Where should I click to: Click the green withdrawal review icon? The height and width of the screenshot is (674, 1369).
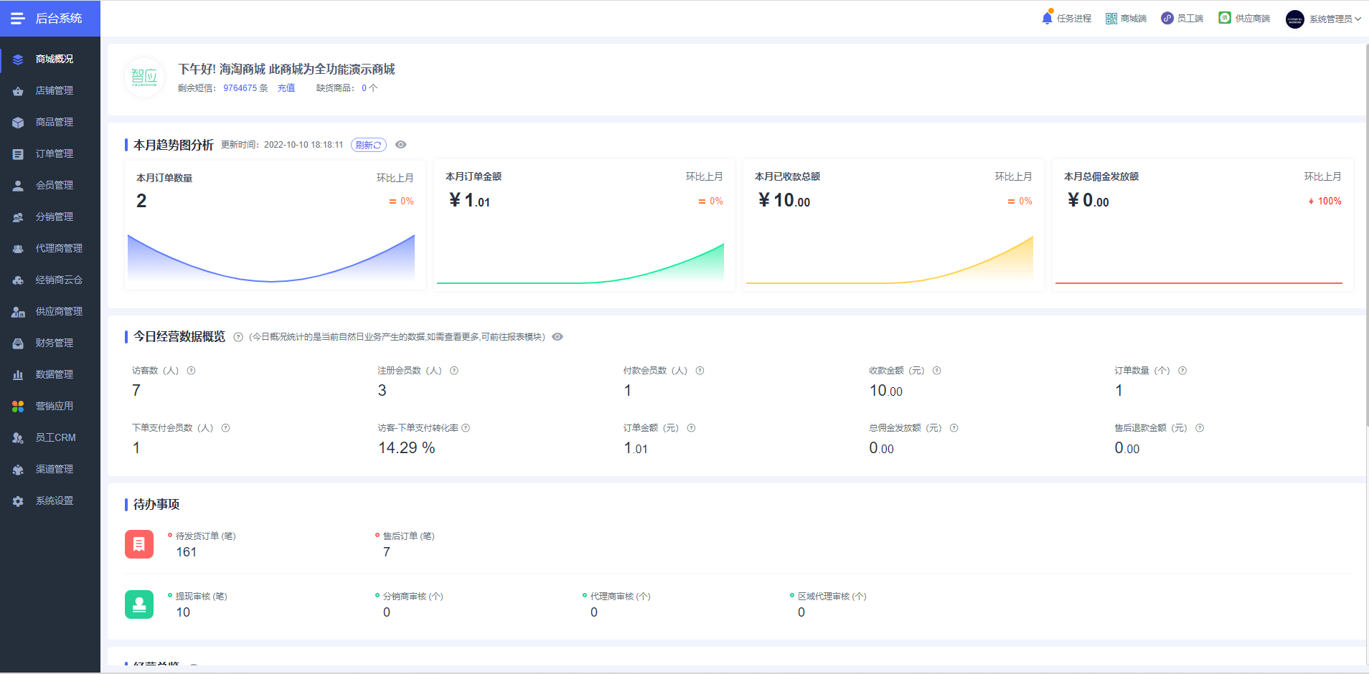pos(139,604)
